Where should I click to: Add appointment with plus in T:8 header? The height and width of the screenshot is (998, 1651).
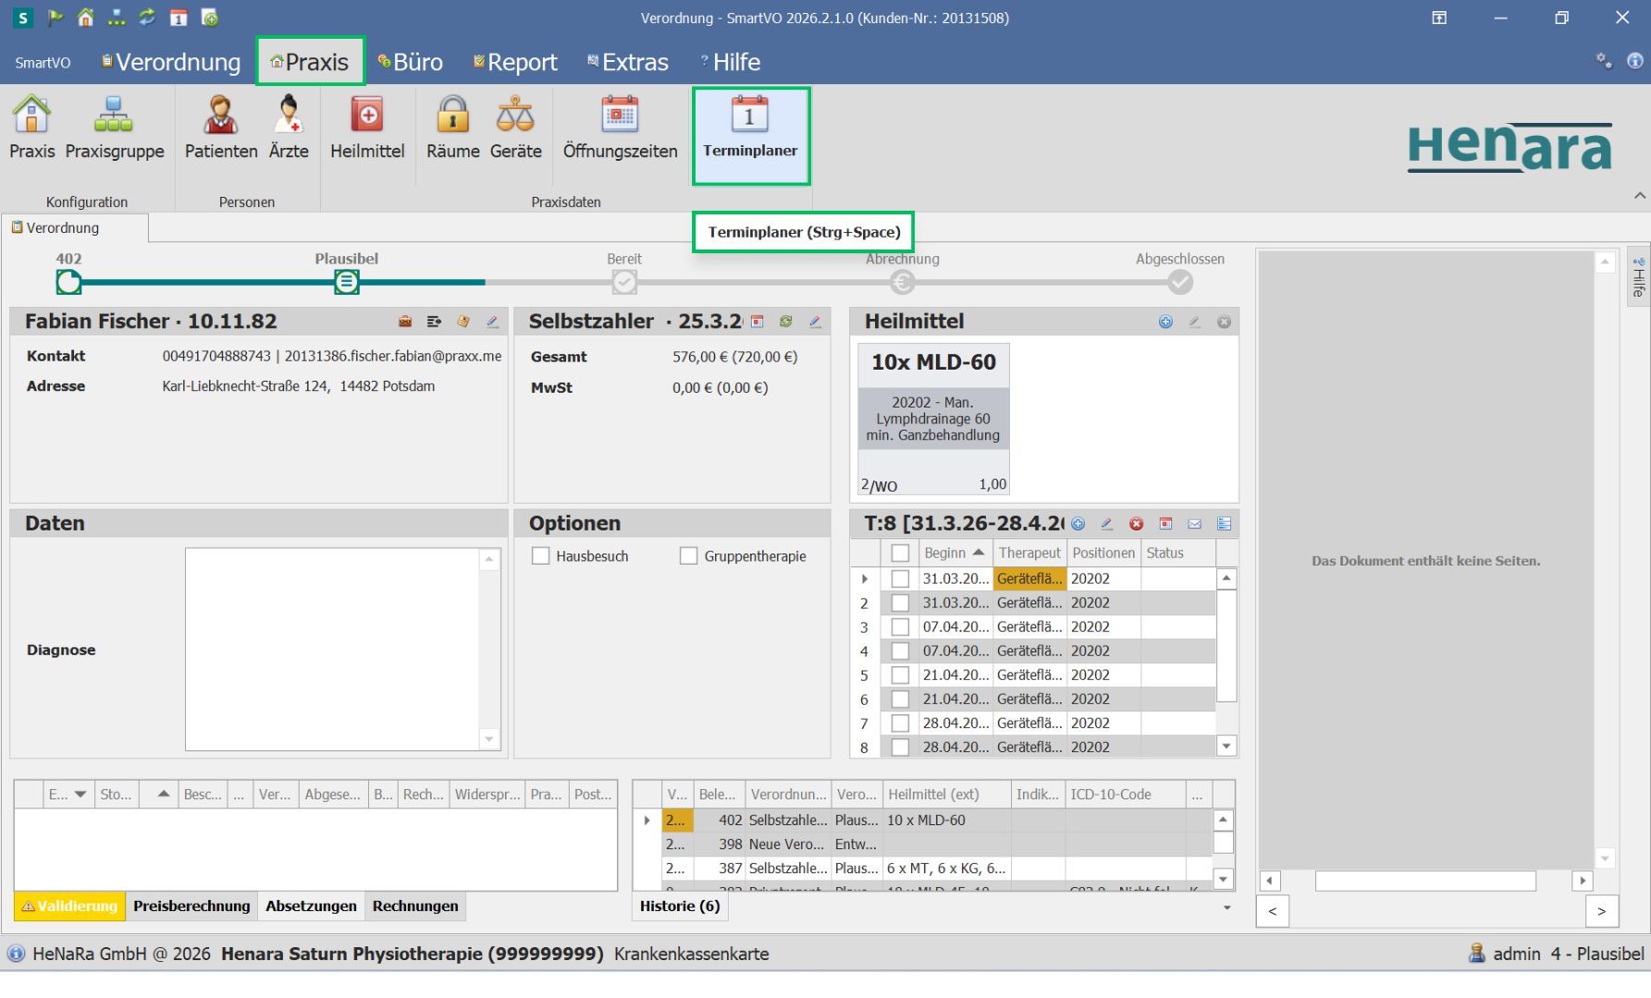(x=1078, y=524)
